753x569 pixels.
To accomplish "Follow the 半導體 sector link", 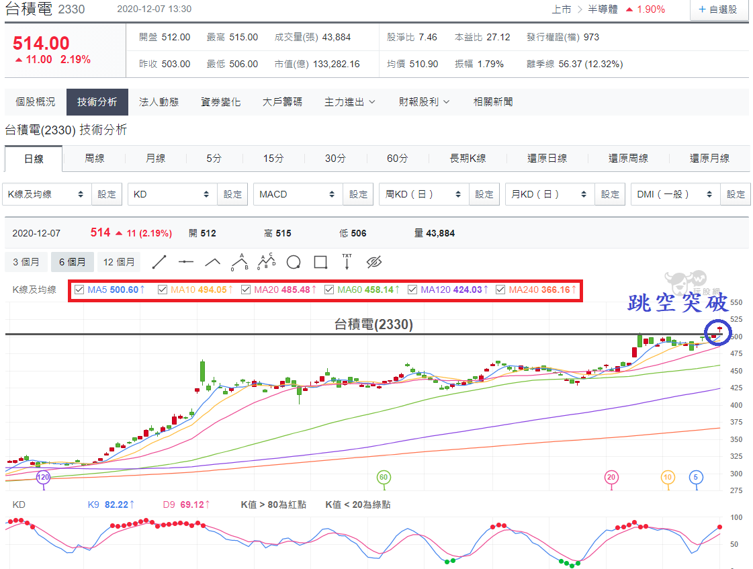I will pyautogui.click(x=603, y=9).
